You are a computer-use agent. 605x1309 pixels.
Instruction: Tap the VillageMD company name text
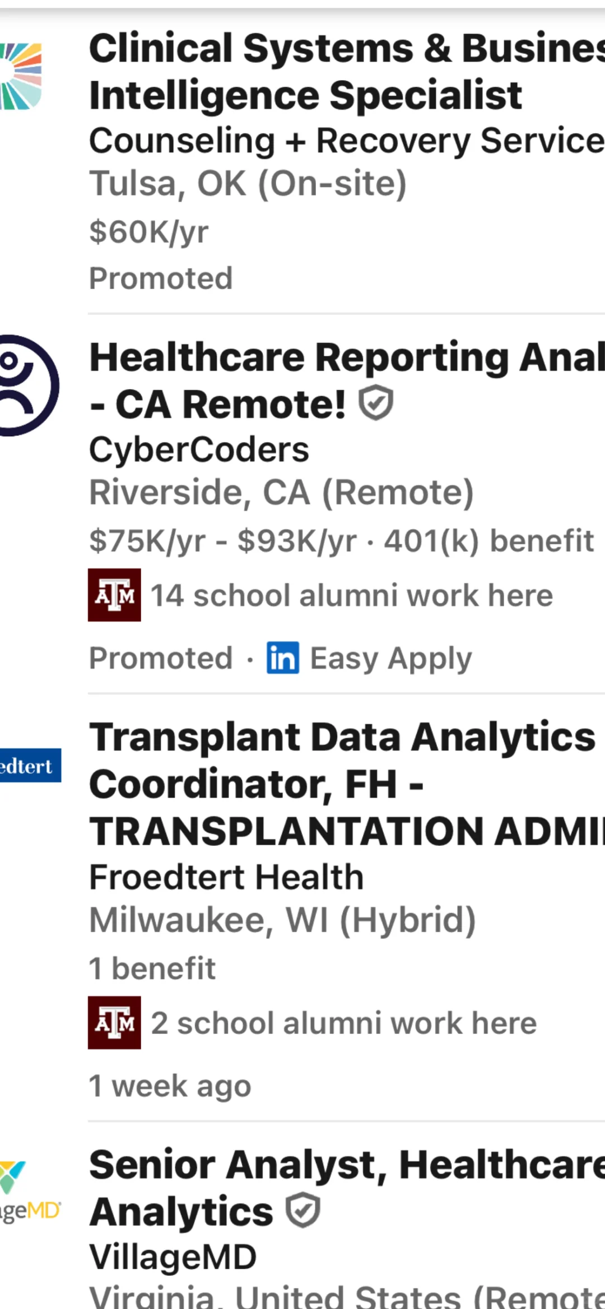click(x=173, y=1257)
